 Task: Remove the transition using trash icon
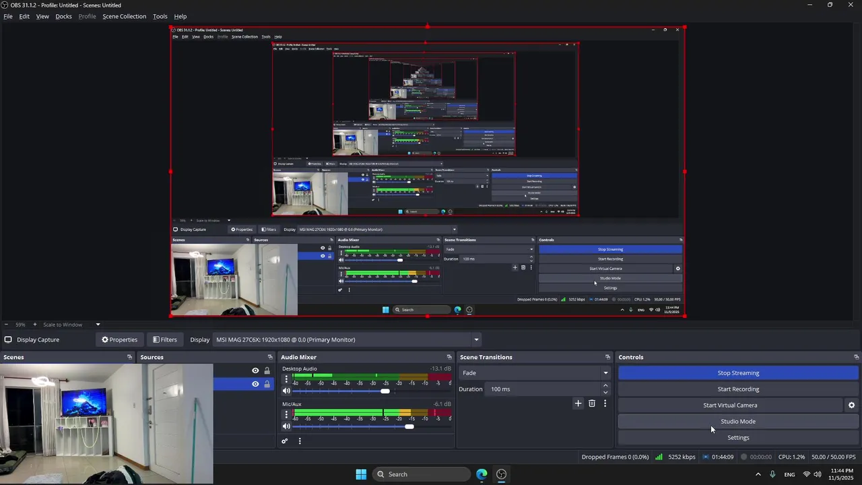(592, 403)
